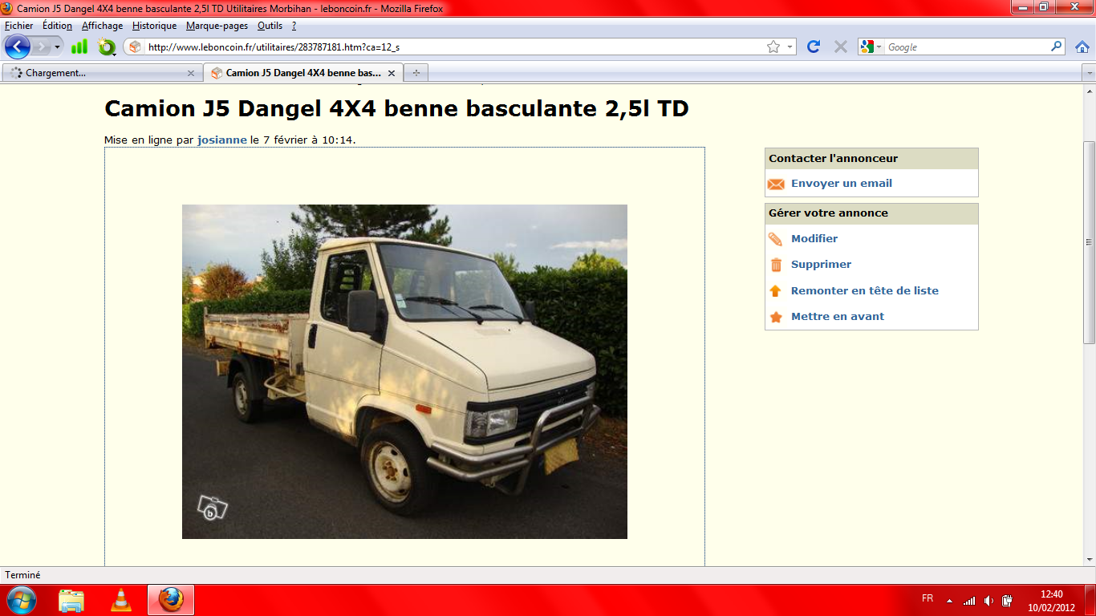The image size is (1096, 616).
Task: Open the list all tabs dropdown
Action: [x=1088, y=73]
